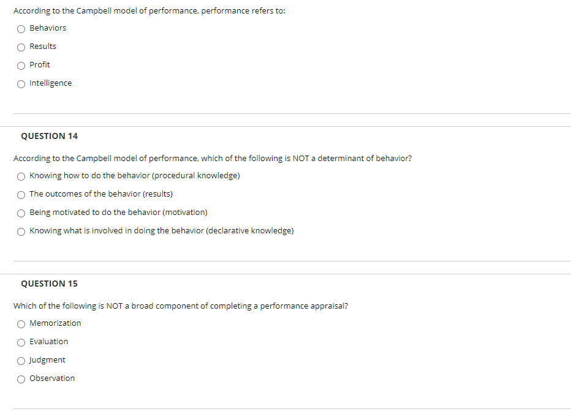Select "Being motivated to do the behavior (motivation)"

coord(21,213)
